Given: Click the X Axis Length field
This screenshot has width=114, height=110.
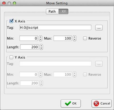Looking at the screenshot, I should 29,47.
